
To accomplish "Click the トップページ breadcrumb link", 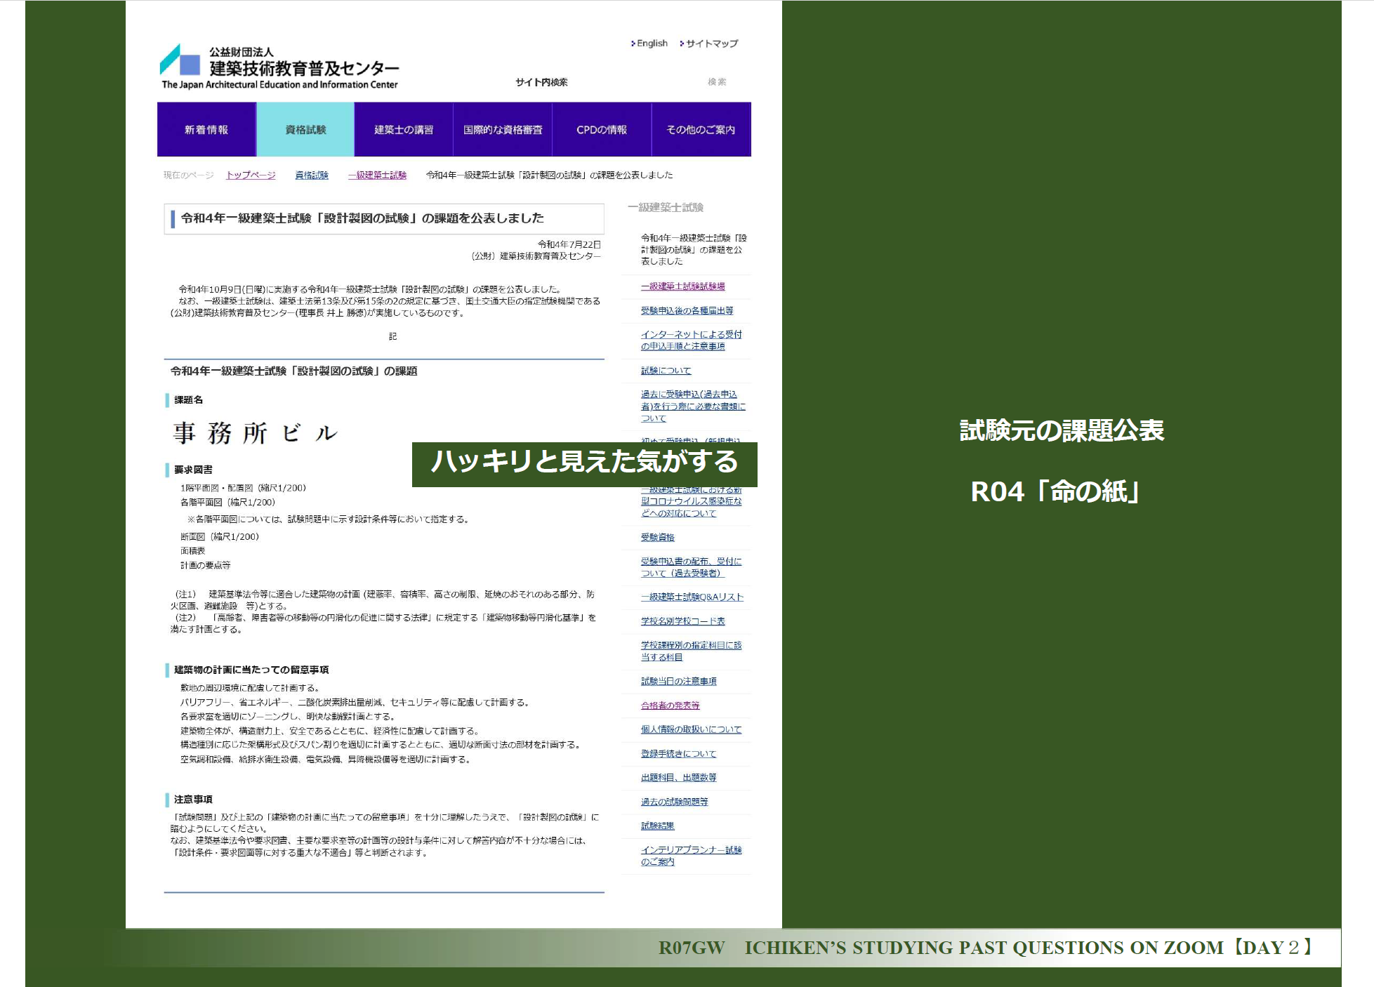I will [251, 175].
